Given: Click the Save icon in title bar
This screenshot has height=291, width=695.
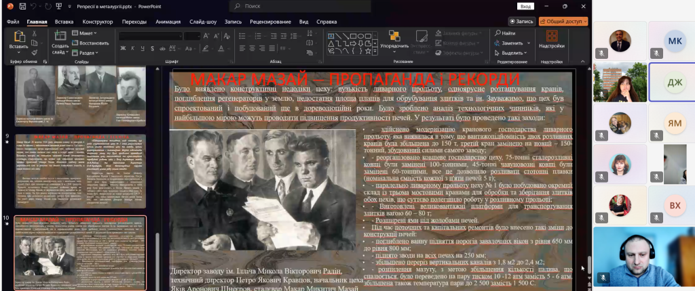Looking at the screenshot, I should click(x=23, y=6).
